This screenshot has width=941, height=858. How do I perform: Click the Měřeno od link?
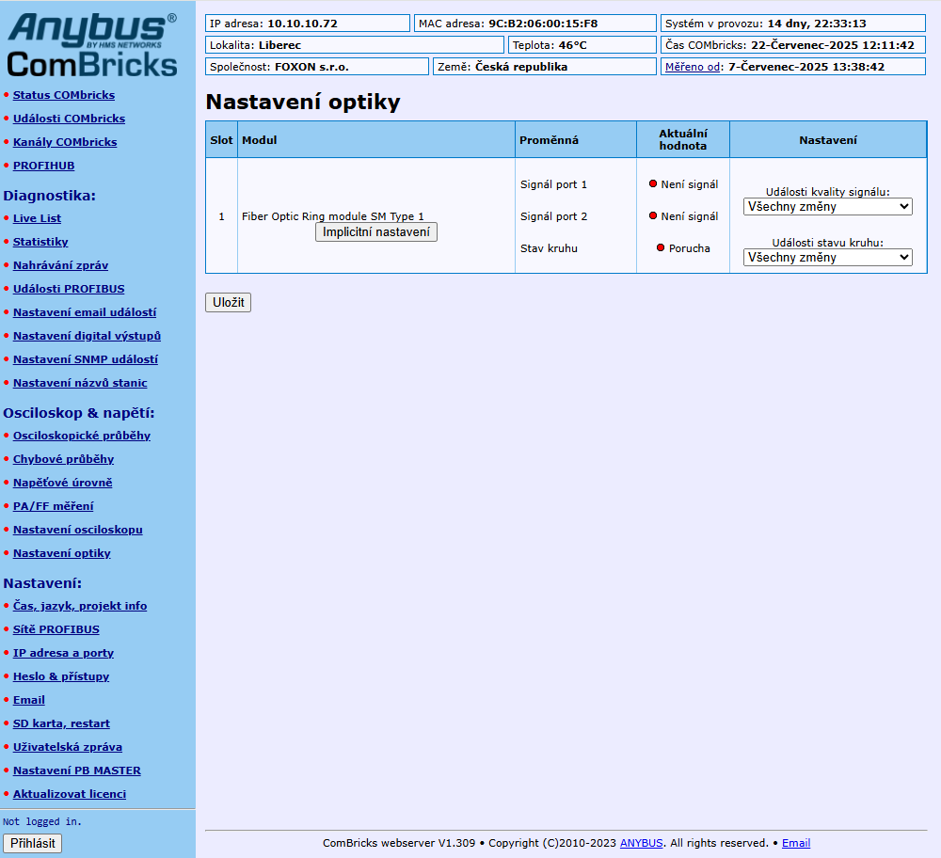pos(692,67)
